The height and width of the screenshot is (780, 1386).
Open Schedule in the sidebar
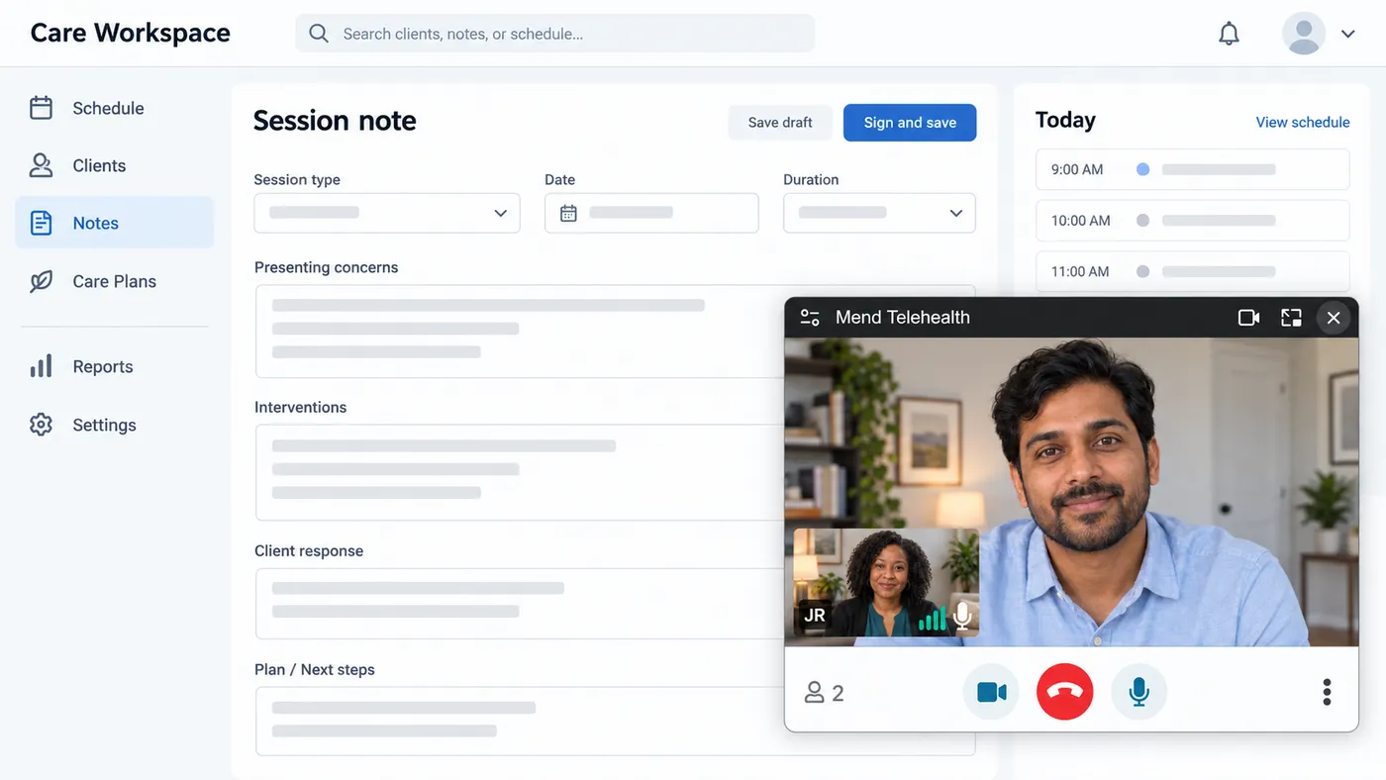click(114, 108)
